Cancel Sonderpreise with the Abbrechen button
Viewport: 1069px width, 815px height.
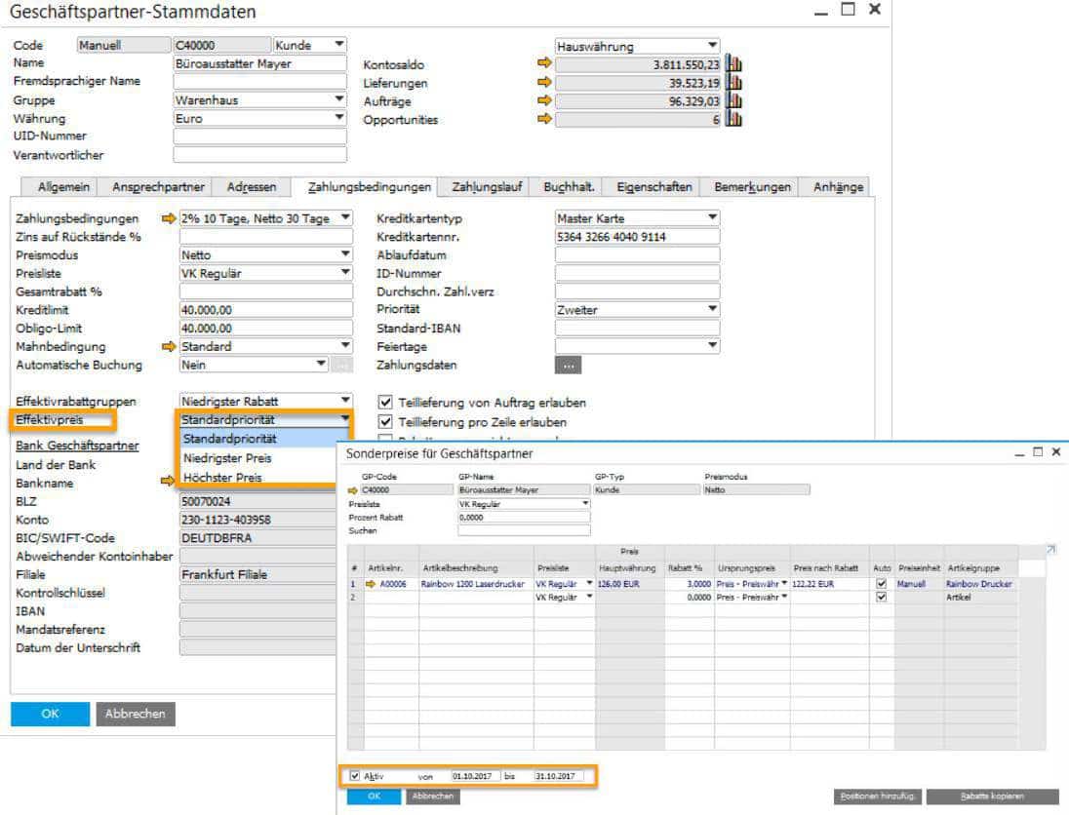[433, 796]
